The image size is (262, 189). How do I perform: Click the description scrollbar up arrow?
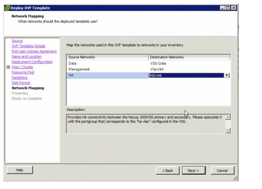[x=228, y=117]
